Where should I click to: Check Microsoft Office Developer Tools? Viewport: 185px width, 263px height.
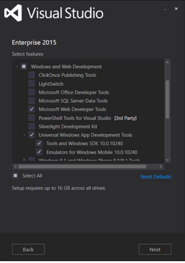point(31,92)
